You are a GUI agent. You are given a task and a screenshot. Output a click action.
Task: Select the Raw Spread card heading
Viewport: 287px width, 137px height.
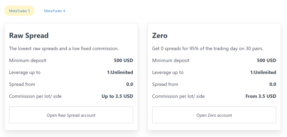[29, 36]
